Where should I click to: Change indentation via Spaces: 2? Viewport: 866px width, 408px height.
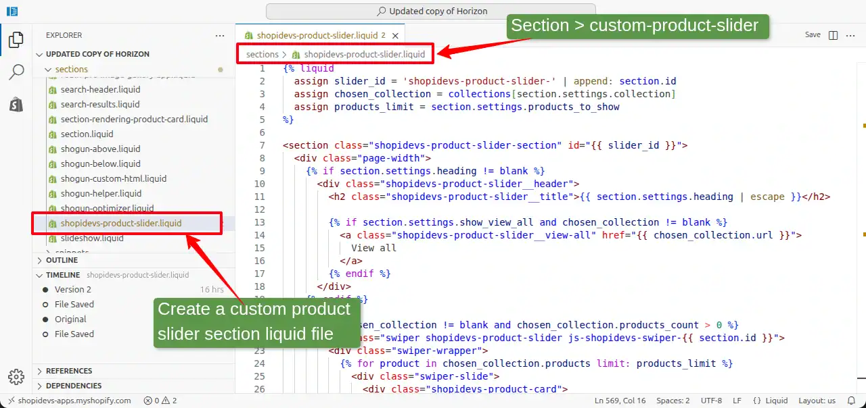pos(673,401)
